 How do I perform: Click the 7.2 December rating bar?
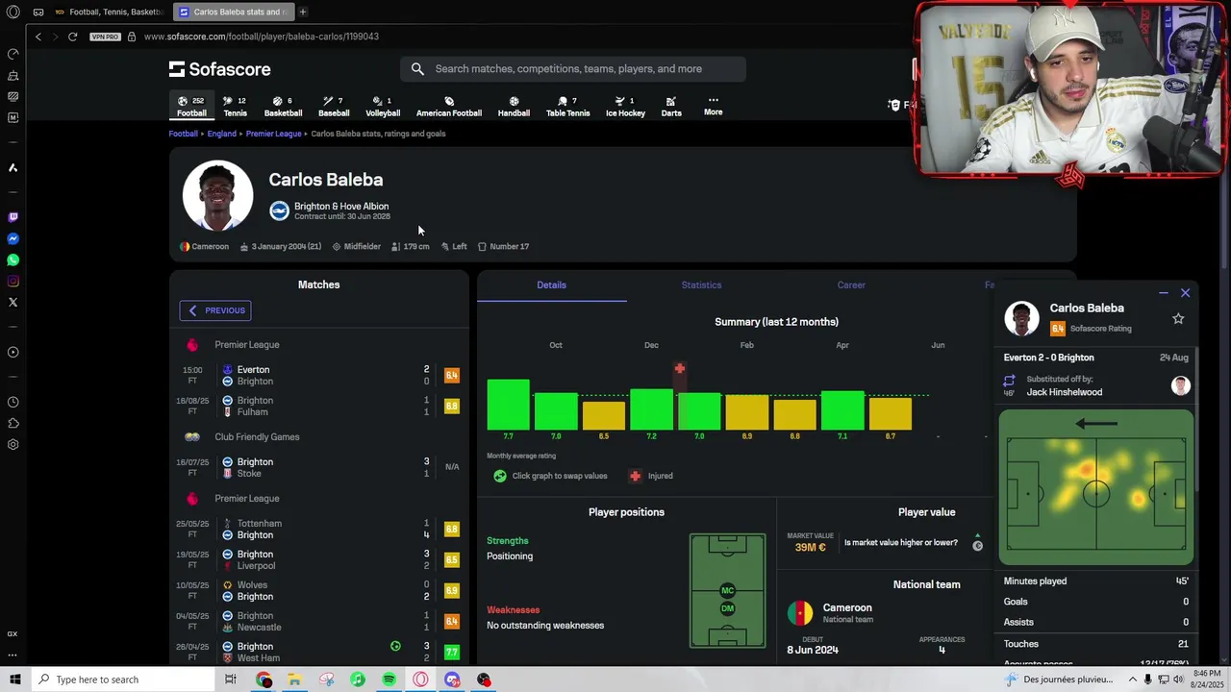pyautogui.click(x=651, y=409)
